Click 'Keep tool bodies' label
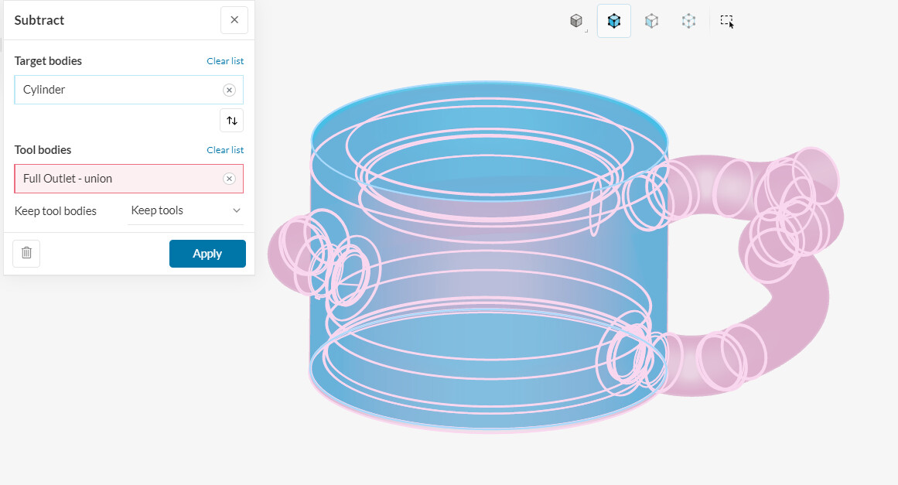 (56, 210)
